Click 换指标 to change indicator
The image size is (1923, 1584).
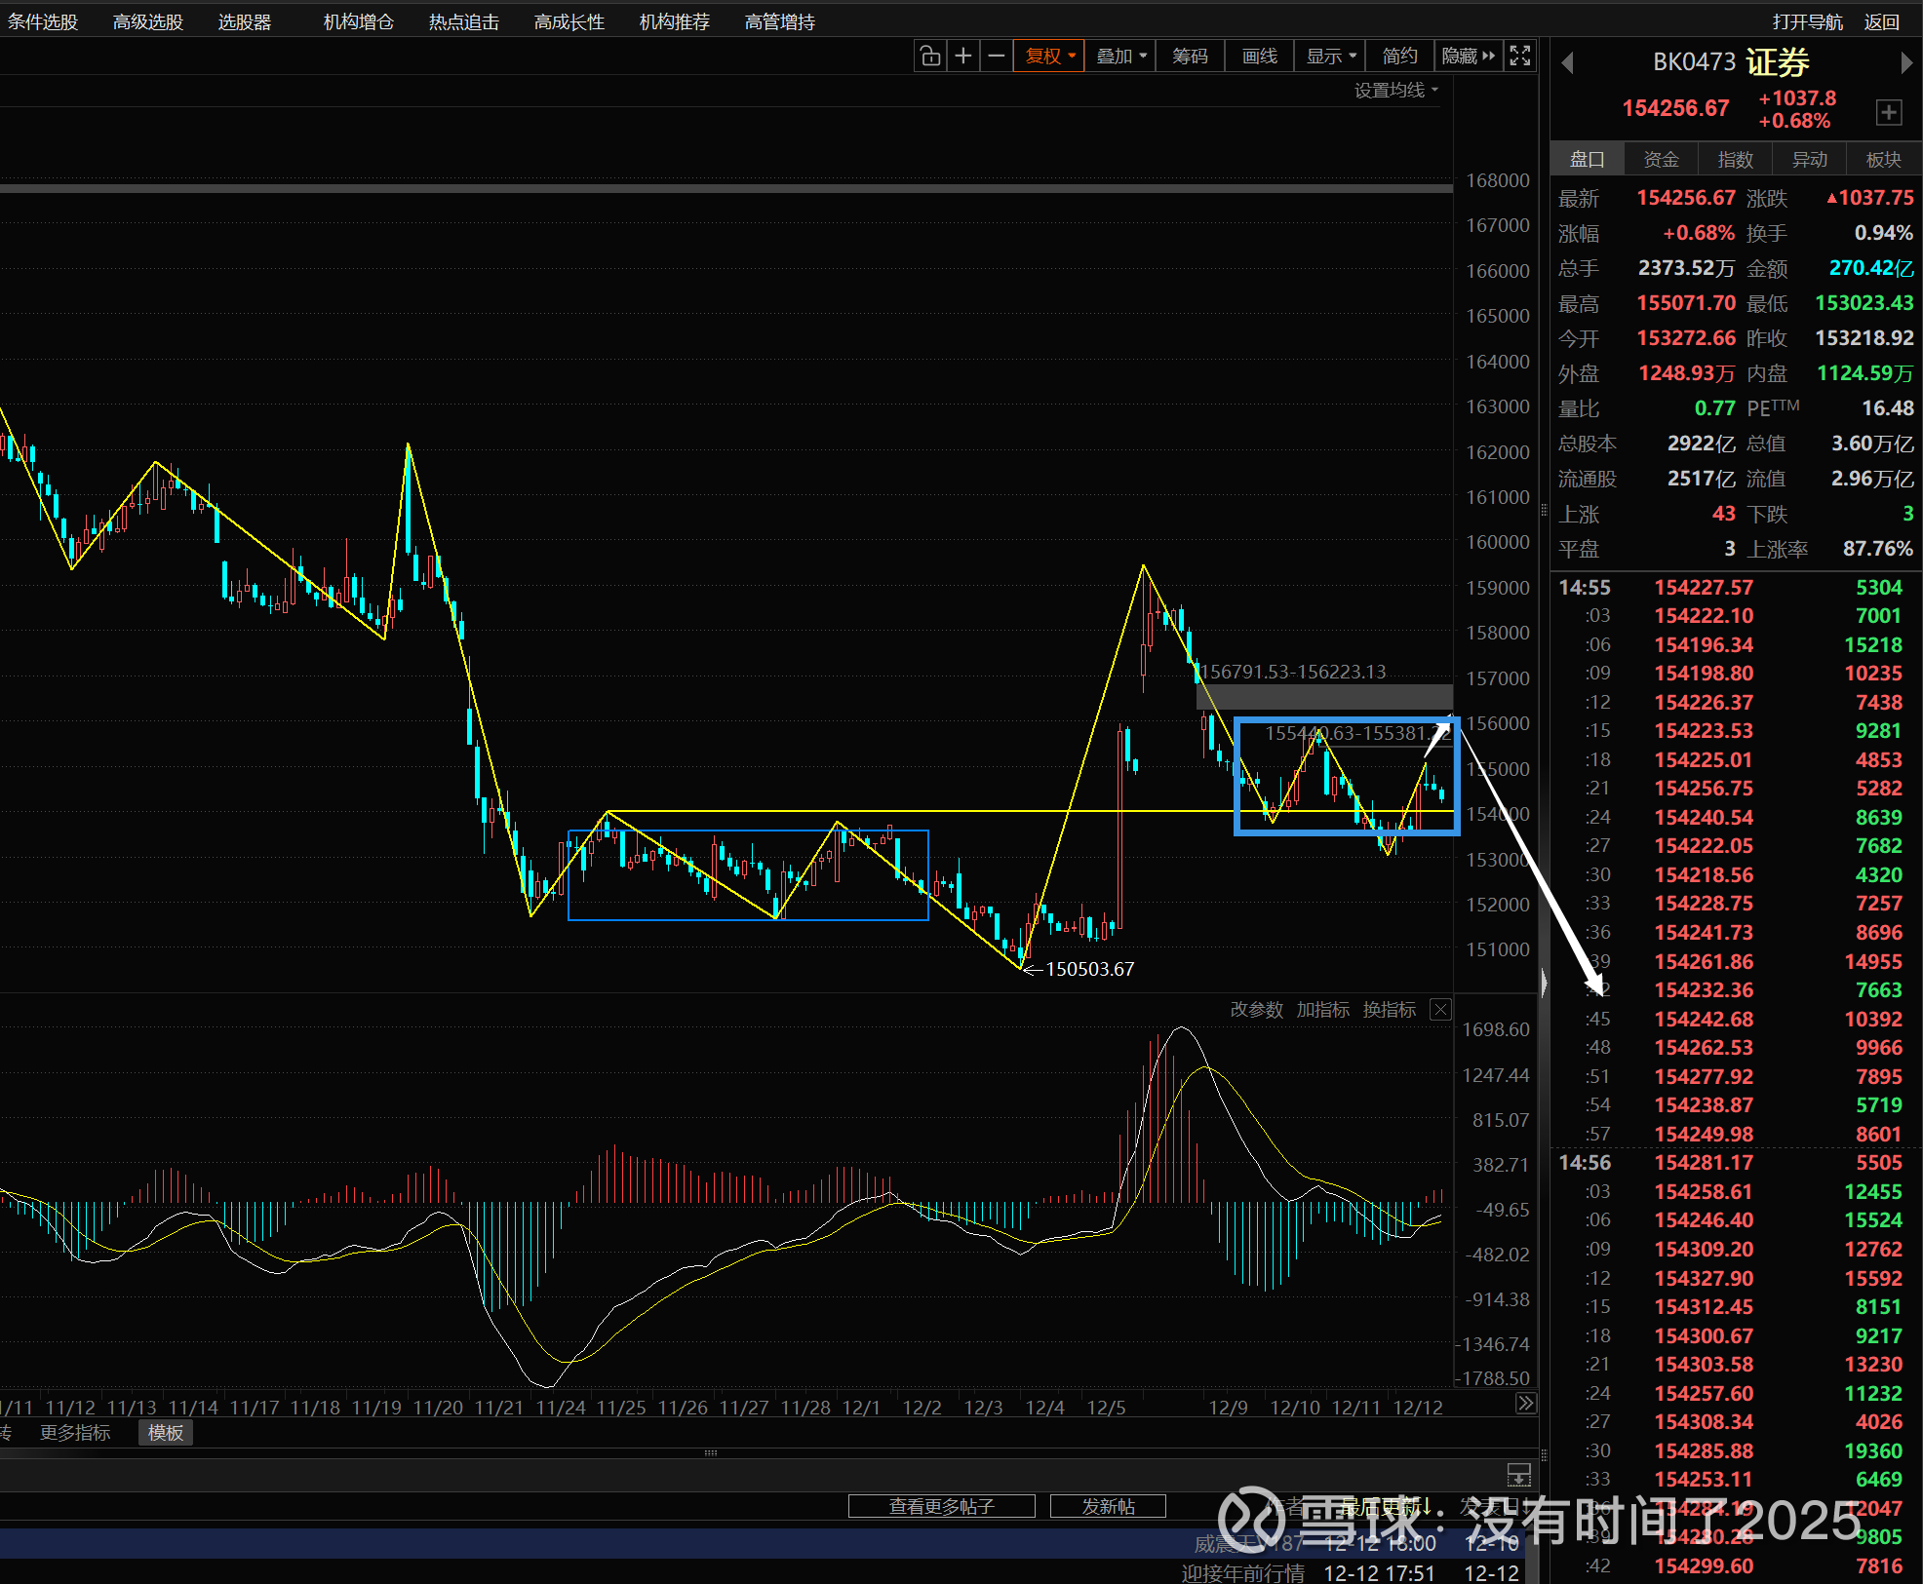(1389, 1010)
